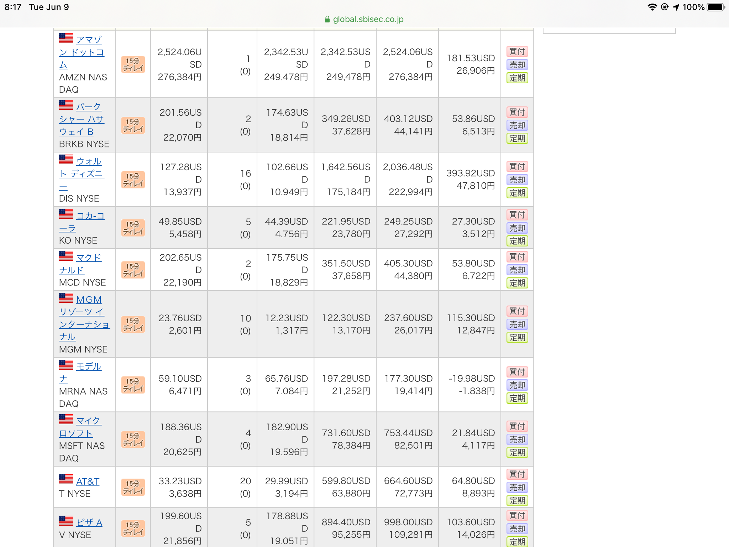Click the 売却 sell button for MGM
729x547 pixels.
click(x=517, y=324)
